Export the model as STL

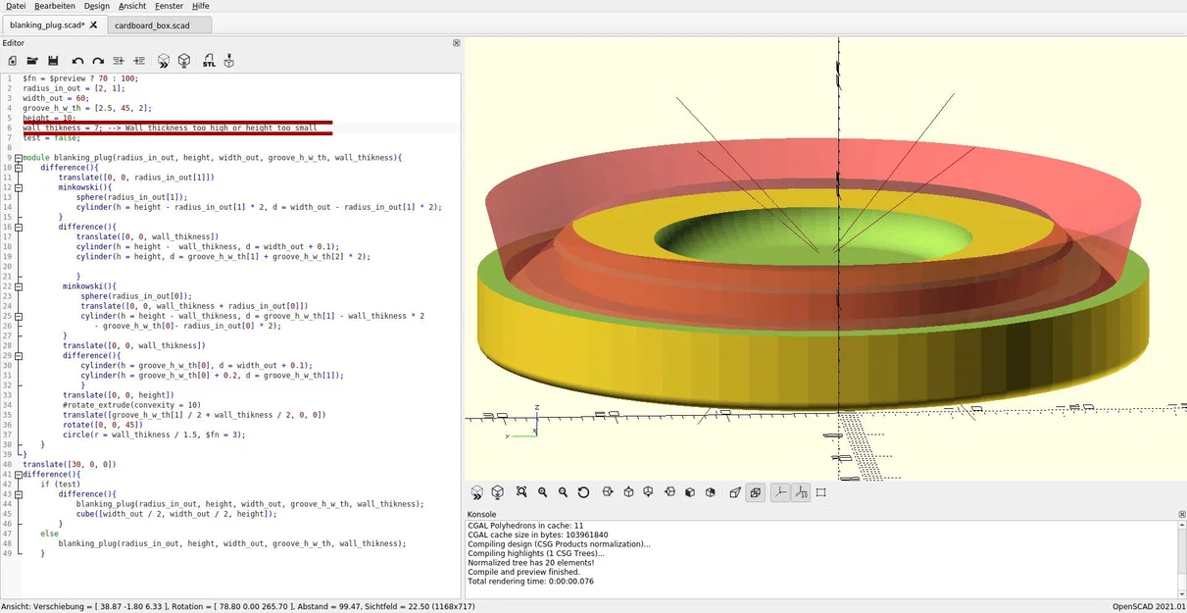click(209, 61)
